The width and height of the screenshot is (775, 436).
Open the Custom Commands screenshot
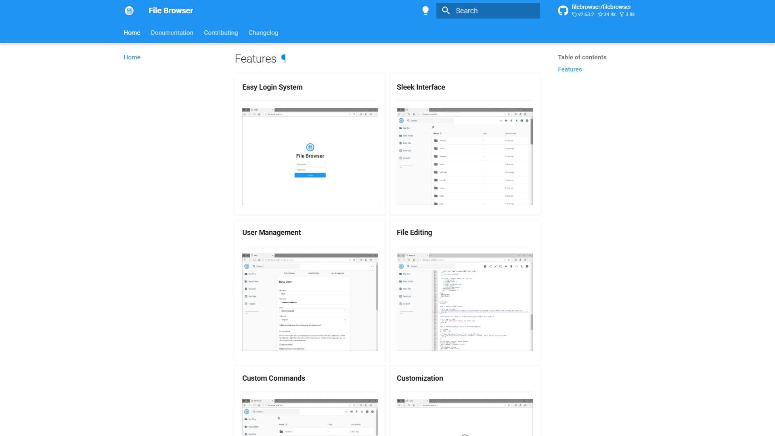tap(310, 417)
